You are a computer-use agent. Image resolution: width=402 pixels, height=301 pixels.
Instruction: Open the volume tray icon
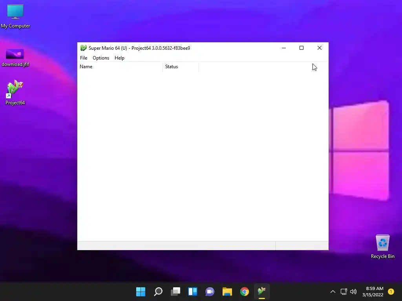pyautogui.click(x=353, y=292)
